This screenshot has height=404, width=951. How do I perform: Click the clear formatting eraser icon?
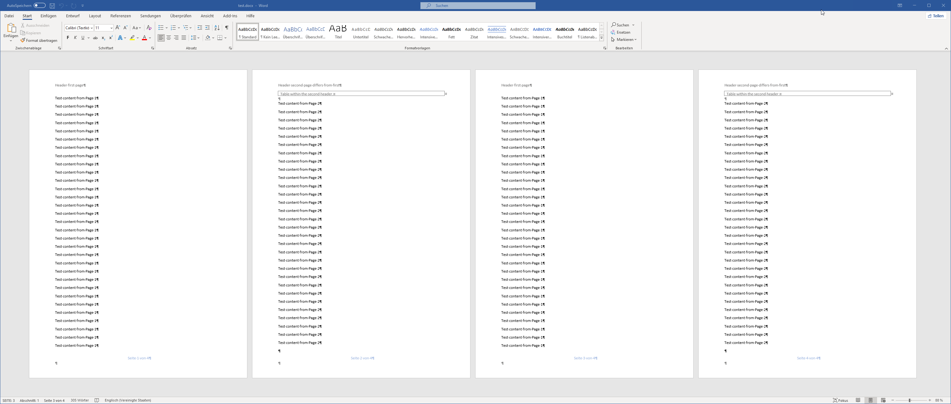click(149, 28)
